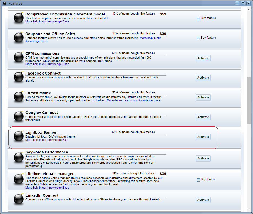Viewport: 253px width, 214px height.
Task: Open Knowledge Base link for Coupons feature
Action: pyautogui.click(x=150, y=38)
